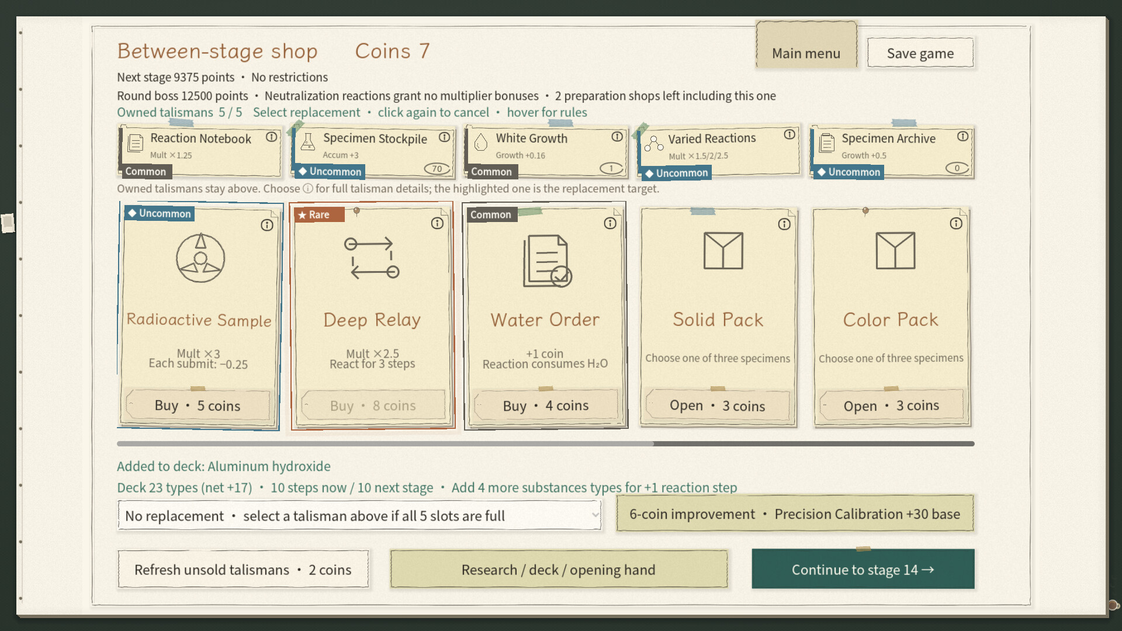Viewport: 1122px width, 631px height.
Task: Open Color Pack for 3 coins
Action: point(891,405)
